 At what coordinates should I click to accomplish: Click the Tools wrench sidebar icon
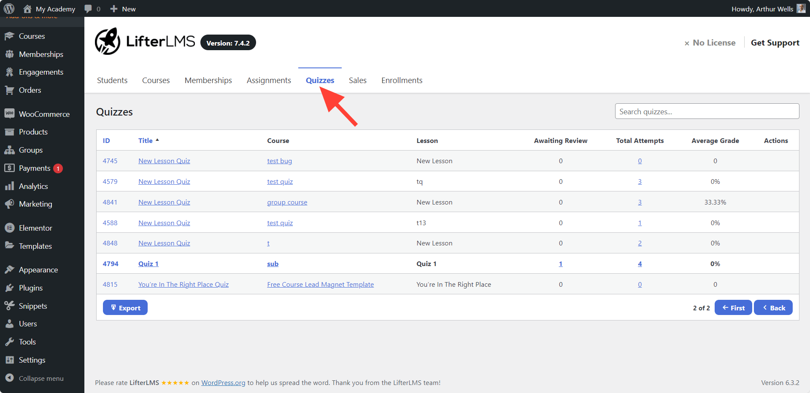click(9, 342)
